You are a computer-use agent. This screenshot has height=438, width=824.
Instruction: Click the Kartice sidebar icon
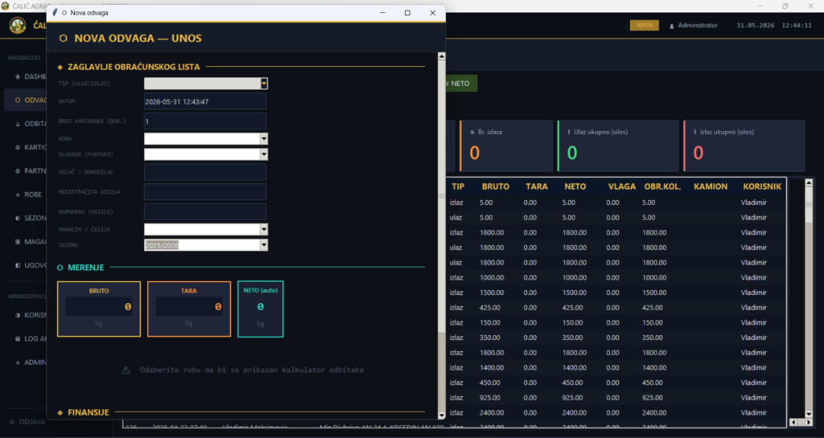(18, 147)
